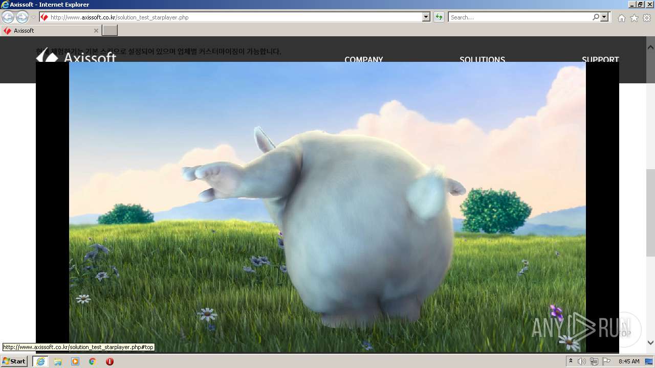Screen dimensions: 655x368
Task: Click the 8:45 AM clock
Action: pyautogui.click(x=629, y=361)
